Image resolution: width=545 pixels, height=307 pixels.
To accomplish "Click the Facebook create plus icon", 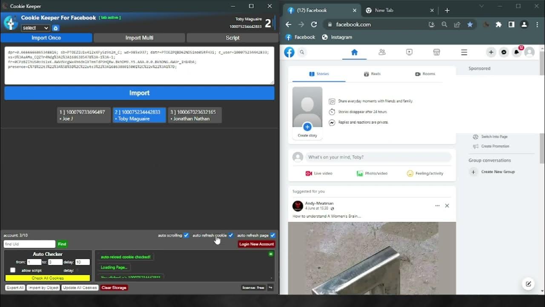I will click(491, 52).
